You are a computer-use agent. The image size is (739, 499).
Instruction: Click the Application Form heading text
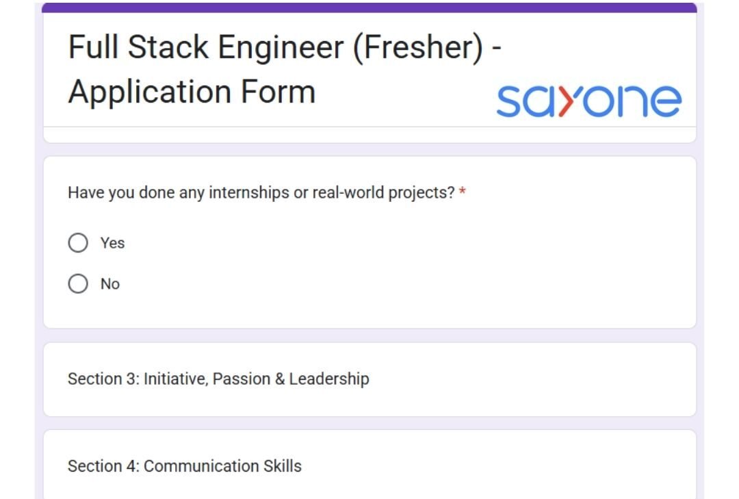point(192,92)
